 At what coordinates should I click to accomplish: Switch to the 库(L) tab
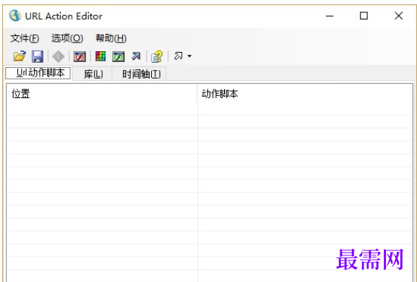(x=93, y=74)
